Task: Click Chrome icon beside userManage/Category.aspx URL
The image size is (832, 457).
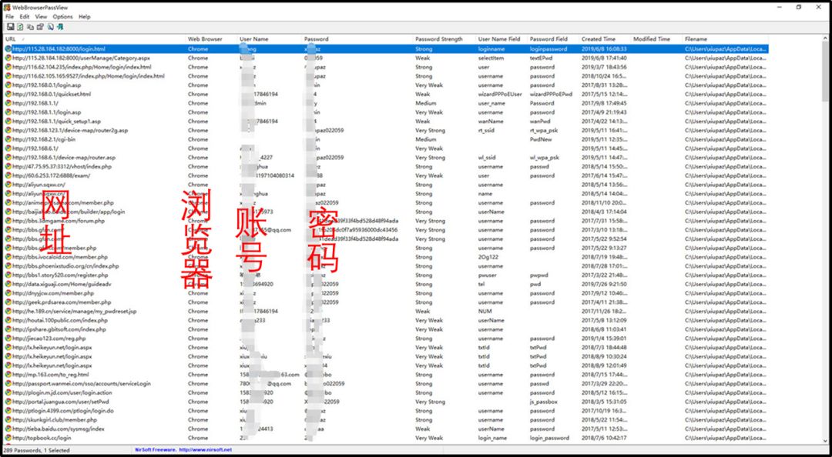Action: tap(8, 58)
